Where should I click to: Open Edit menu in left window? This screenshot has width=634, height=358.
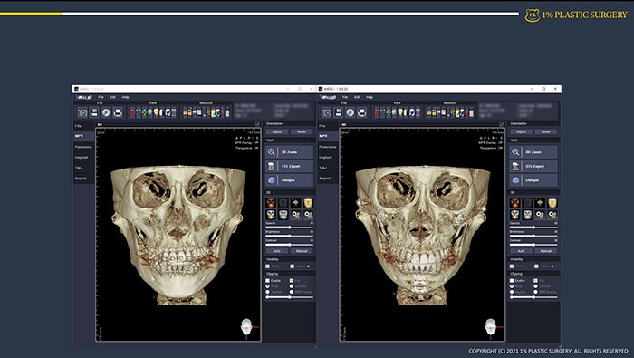click(113, 97)
